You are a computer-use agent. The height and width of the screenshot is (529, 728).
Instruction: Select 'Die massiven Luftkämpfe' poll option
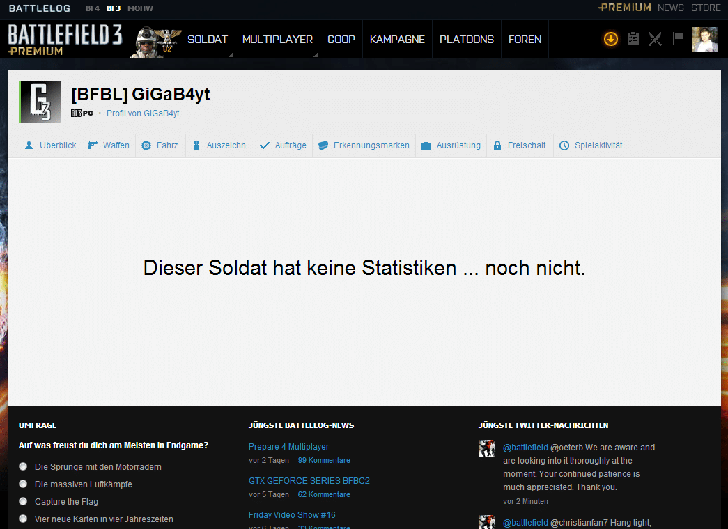pos(24,484)
